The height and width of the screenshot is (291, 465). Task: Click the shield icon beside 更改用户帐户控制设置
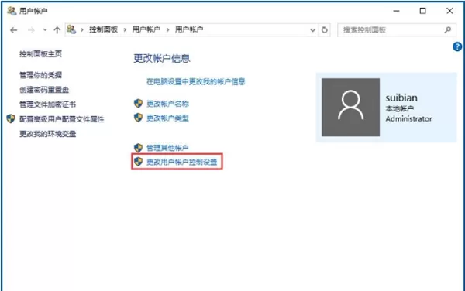coord(138,161)
